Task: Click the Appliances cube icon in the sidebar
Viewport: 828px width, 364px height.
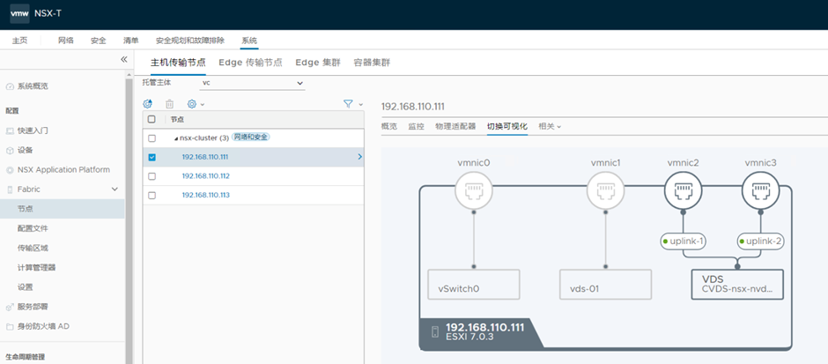Action: (x=10, y=151)
